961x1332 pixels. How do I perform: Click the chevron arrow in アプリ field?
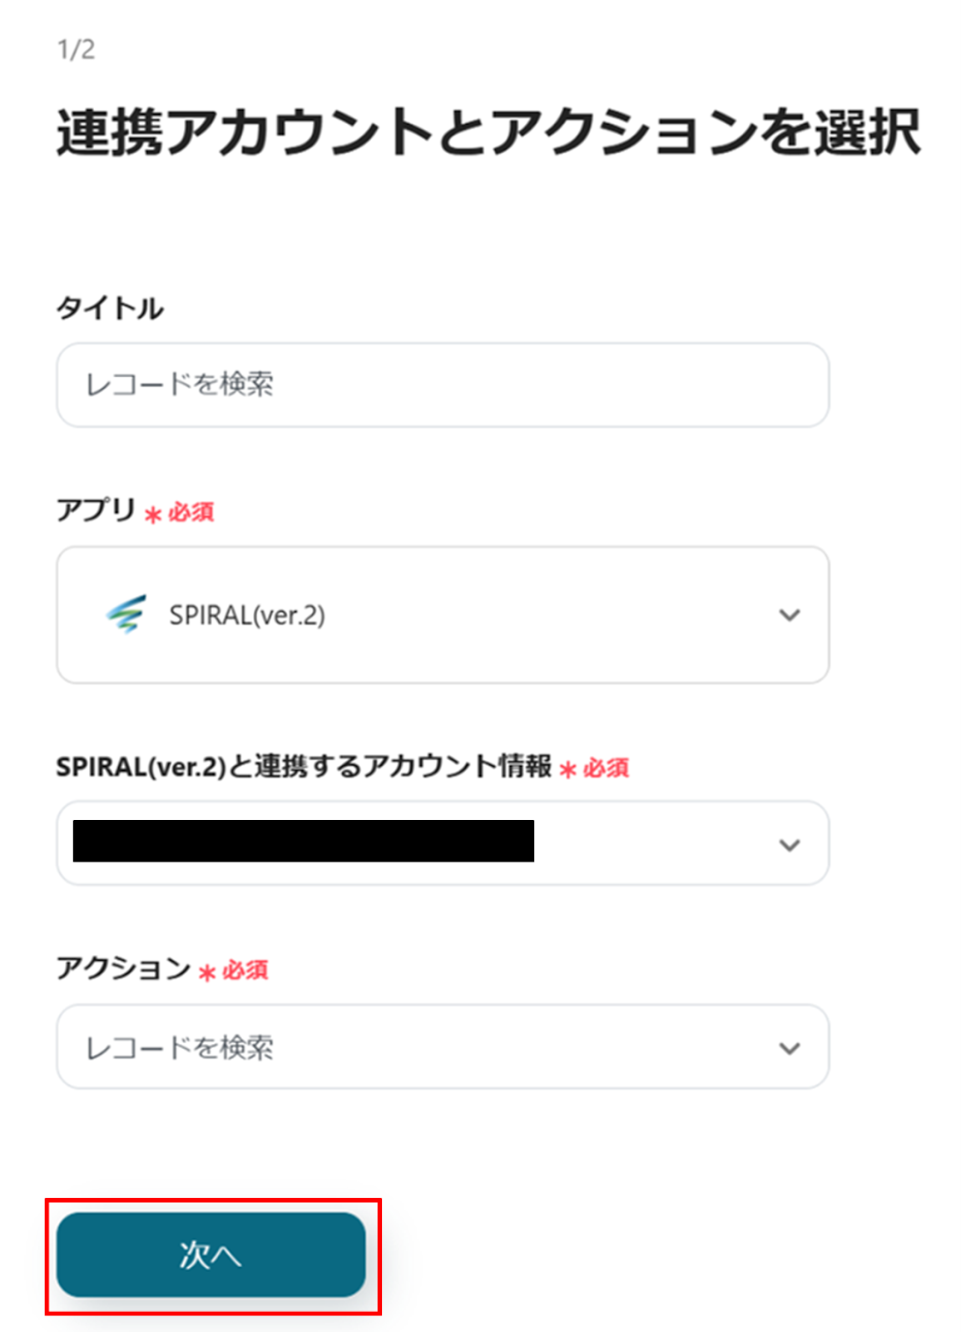789,615
